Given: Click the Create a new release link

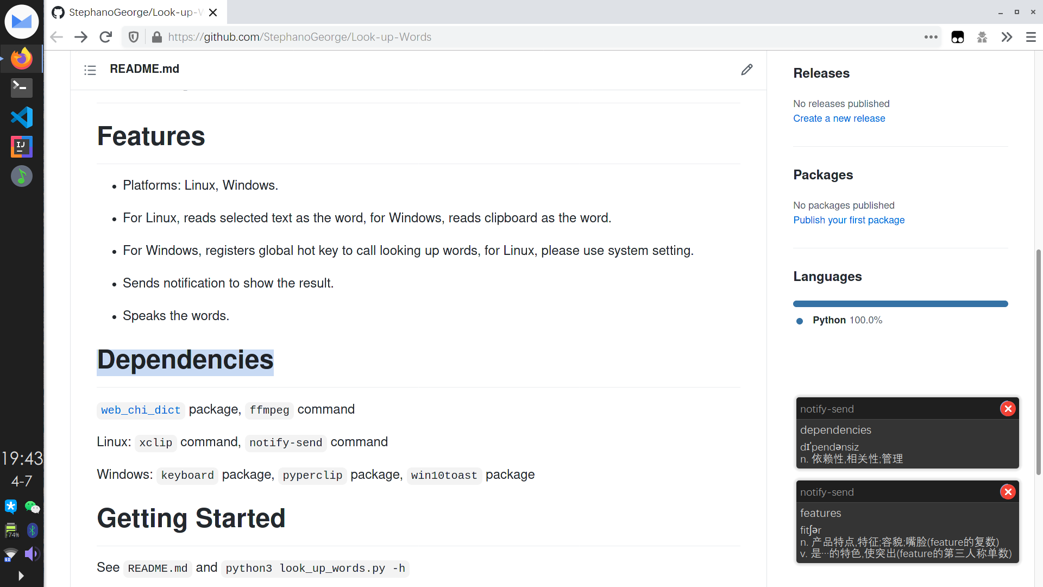Looking at the screenshot, I should point(839,118).
